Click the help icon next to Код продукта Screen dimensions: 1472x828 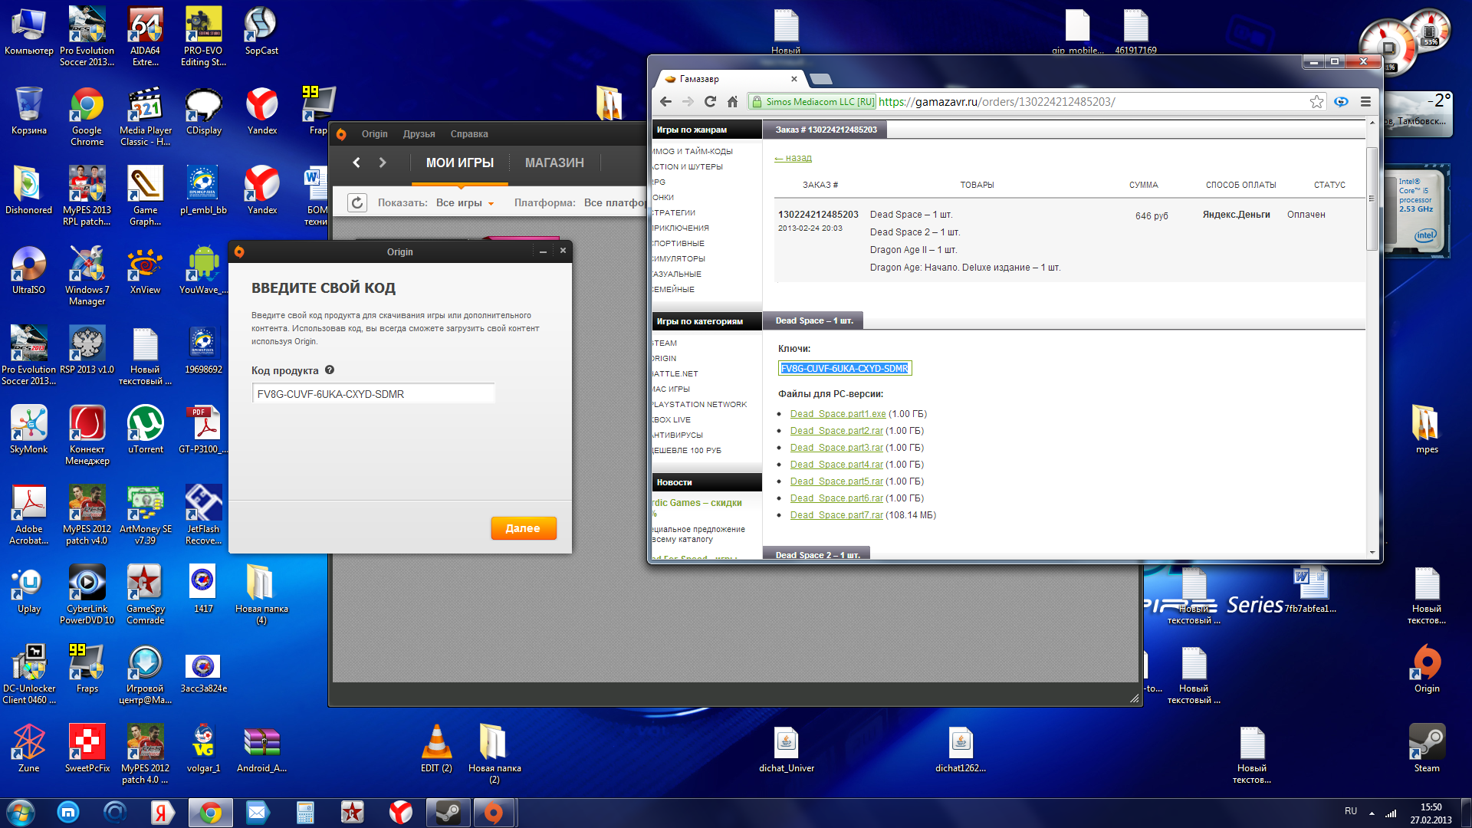pyautogui.click(x=330, y=370)
